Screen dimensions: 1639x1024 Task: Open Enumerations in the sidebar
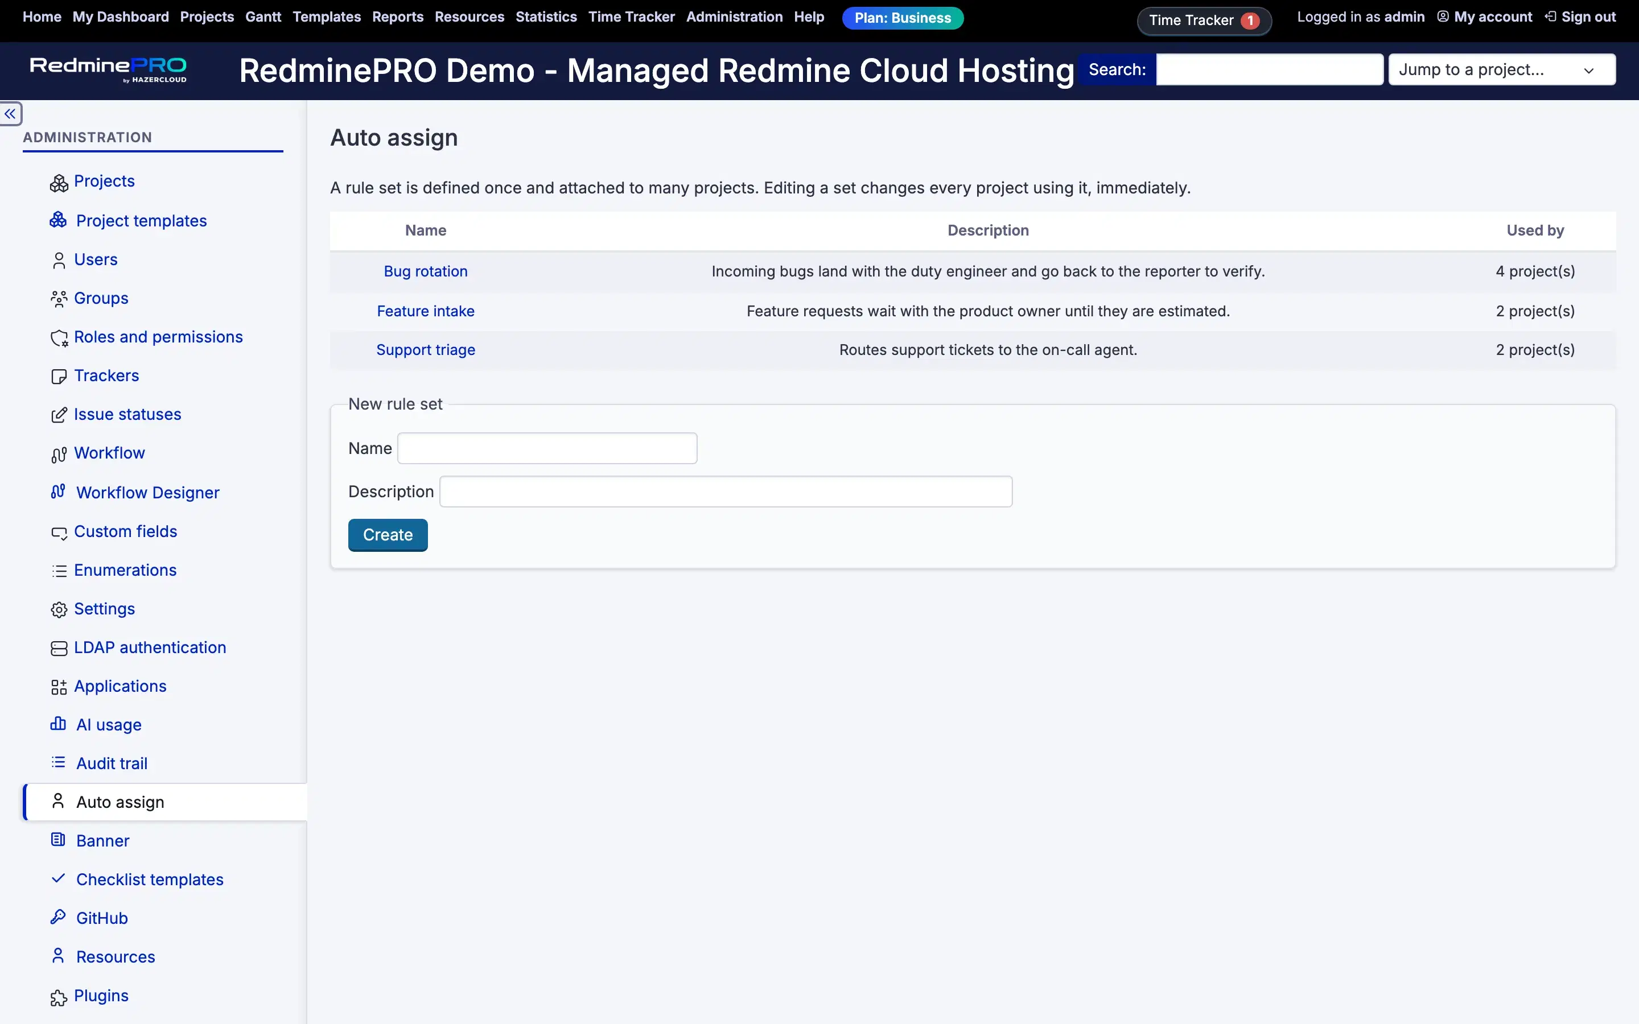tap(125, 570)
